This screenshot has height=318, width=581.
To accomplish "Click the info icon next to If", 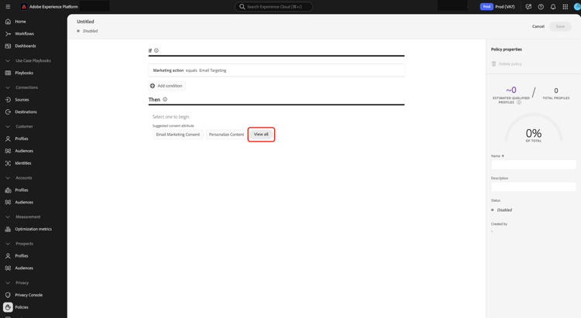I will click(x=156, y=51).
